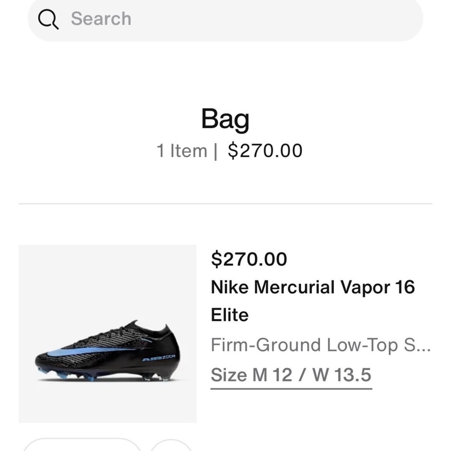Click the word Elite in the product title
This screenshot has height=451, width=451.
point(230,315)
